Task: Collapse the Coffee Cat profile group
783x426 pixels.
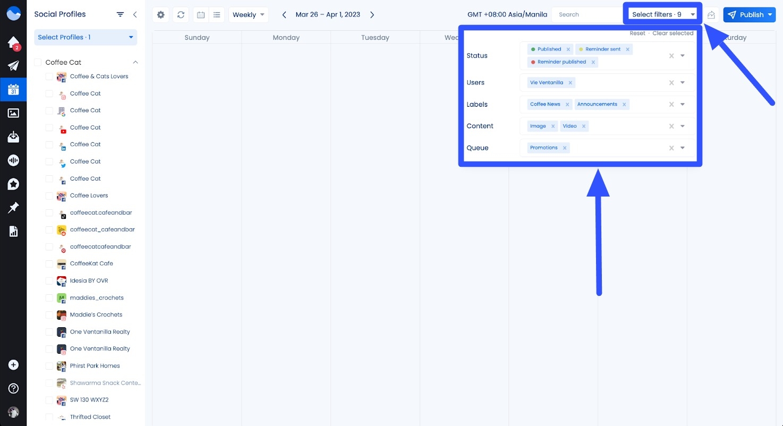Action: 135,62
